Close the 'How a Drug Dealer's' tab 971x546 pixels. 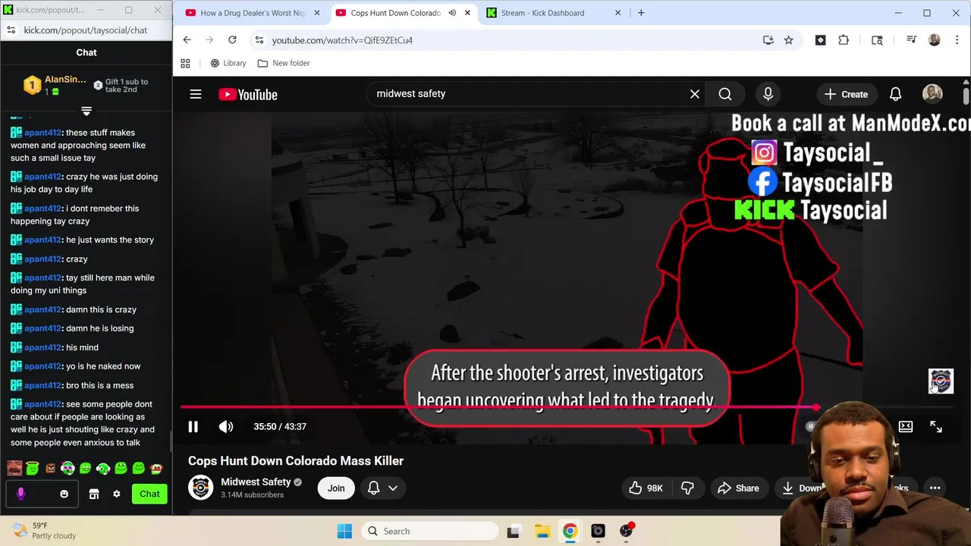click(x=317, y=13)
